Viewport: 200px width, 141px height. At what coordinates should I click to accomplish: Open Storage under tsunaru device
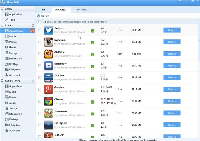(x=11, y=53)
